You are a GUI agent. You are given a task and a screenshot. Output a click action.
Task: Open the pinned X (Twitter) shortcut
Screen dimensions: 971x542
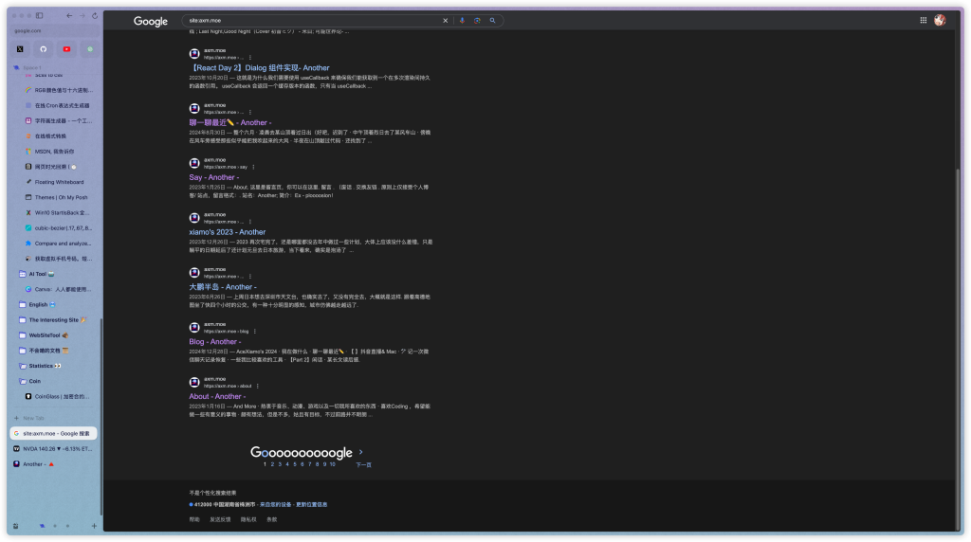coord(20,48)
